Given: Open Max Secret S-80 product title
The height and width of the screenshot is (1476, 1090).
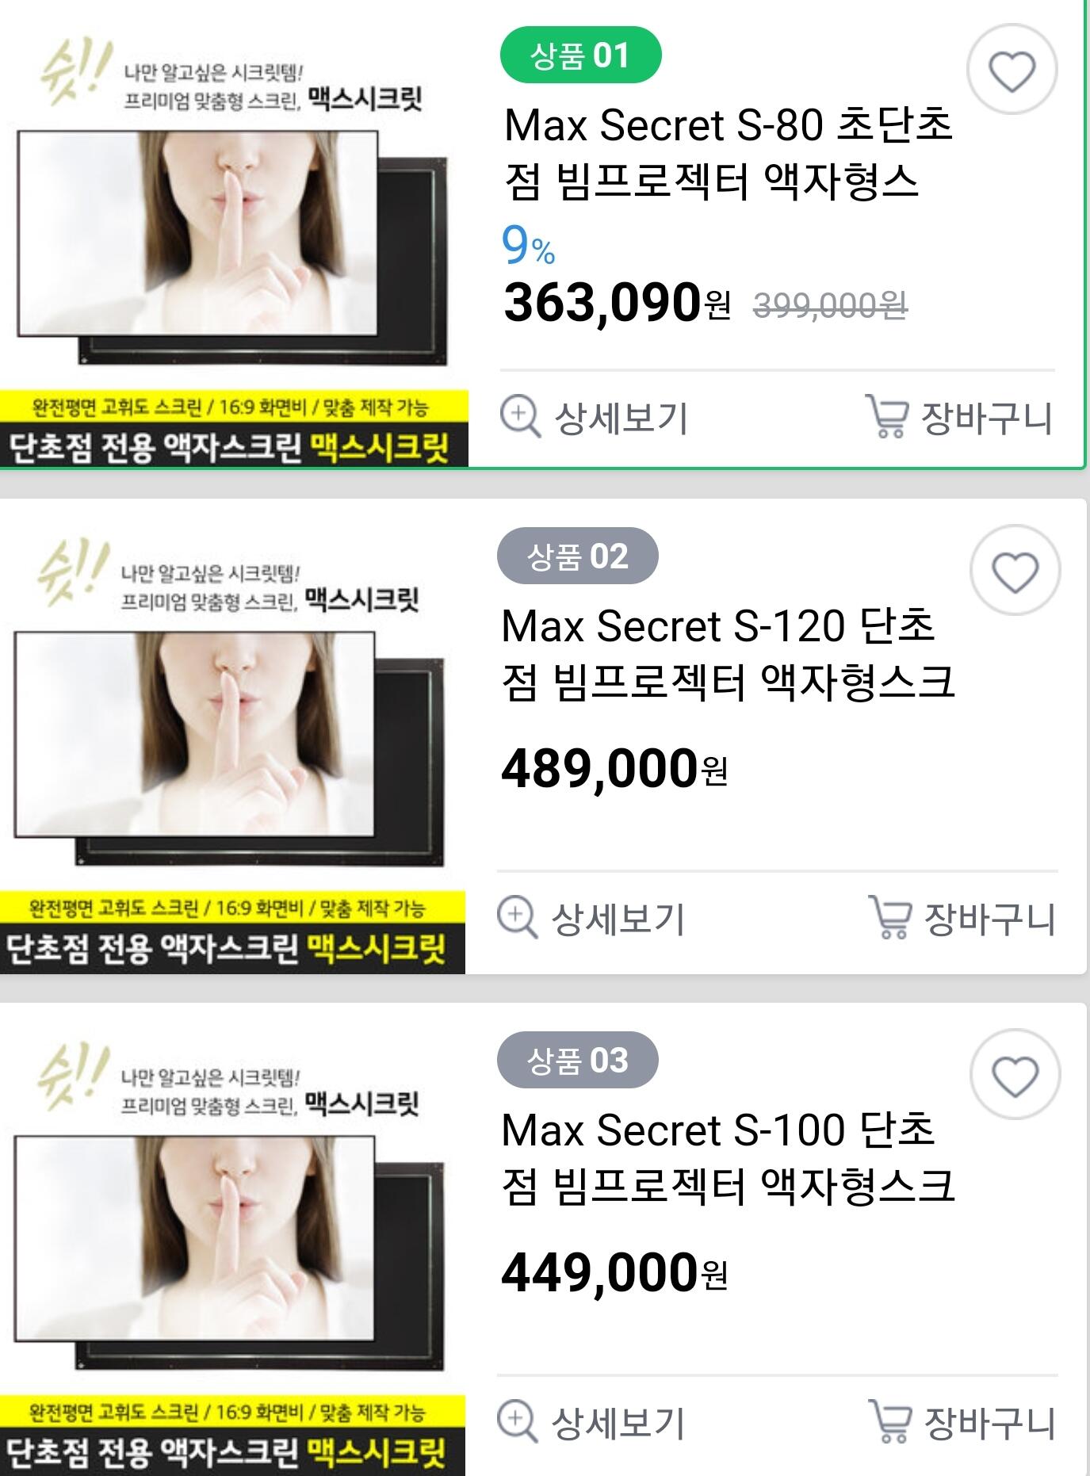Looking at the screenshot, I should tap(728, 153).
